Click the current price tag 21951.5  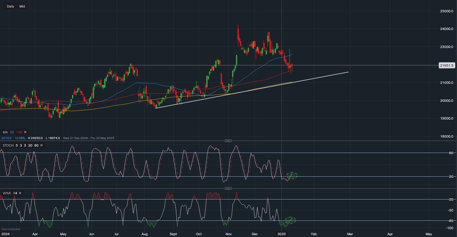[x=447, y=65]
